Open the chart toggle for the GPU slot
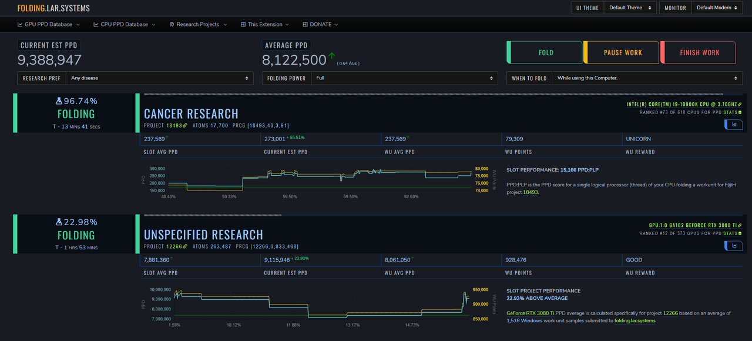This screenshot has height=341, width=752. (734, 245)
